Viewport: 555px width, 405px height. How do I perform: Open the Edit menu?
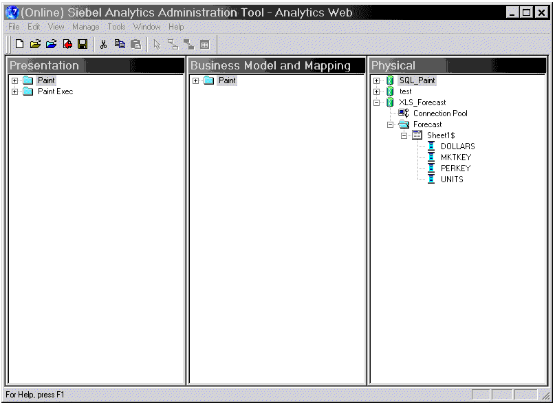click(x=34, y=27)
